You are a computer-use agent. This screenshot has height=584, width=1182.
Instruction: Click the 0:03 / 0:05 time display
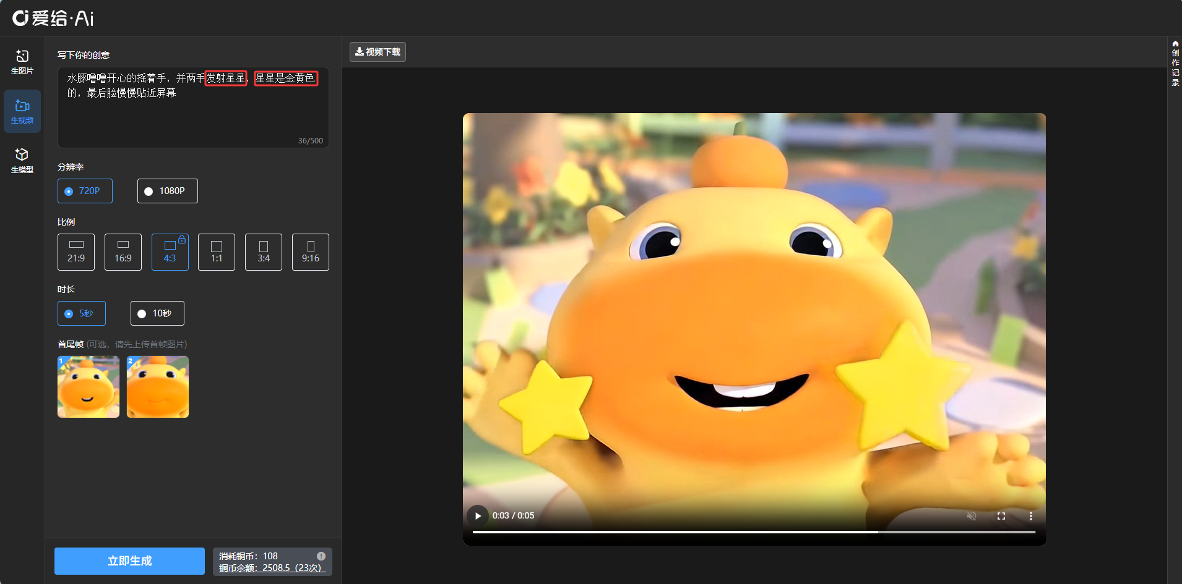[x=513, y=516]
